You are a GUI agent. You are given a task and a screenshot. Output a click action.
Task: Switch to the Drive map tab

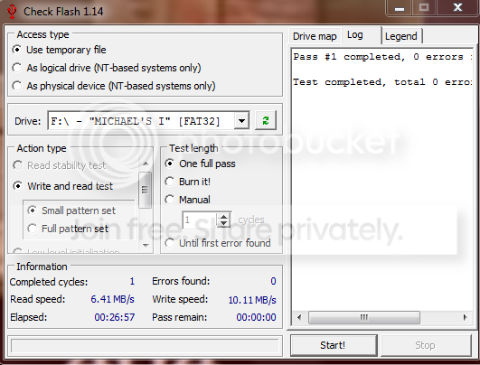coord(315,36)
